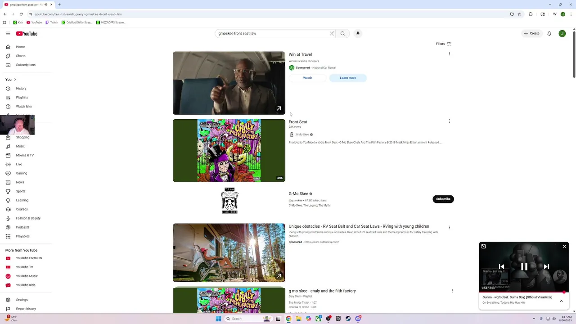
Task: Expand the miniplayer queue chevron
Action: [x=561, y=301]
